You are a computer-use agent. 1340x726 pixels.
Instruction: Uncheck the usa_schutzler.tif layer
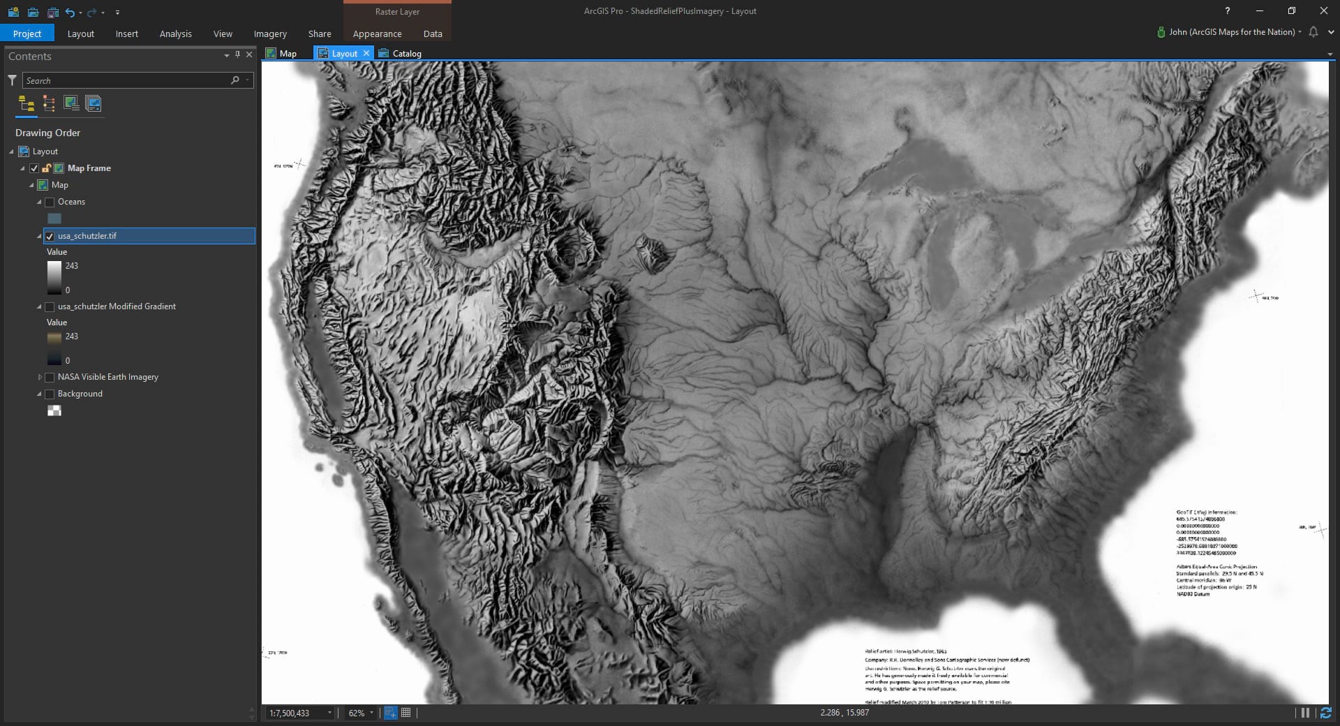[50, 236]
